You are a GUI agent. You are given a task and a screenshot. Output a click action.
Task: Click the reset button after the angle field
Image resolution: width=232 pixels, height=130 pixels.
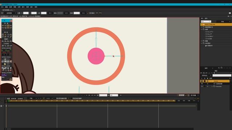pos(66,13)
